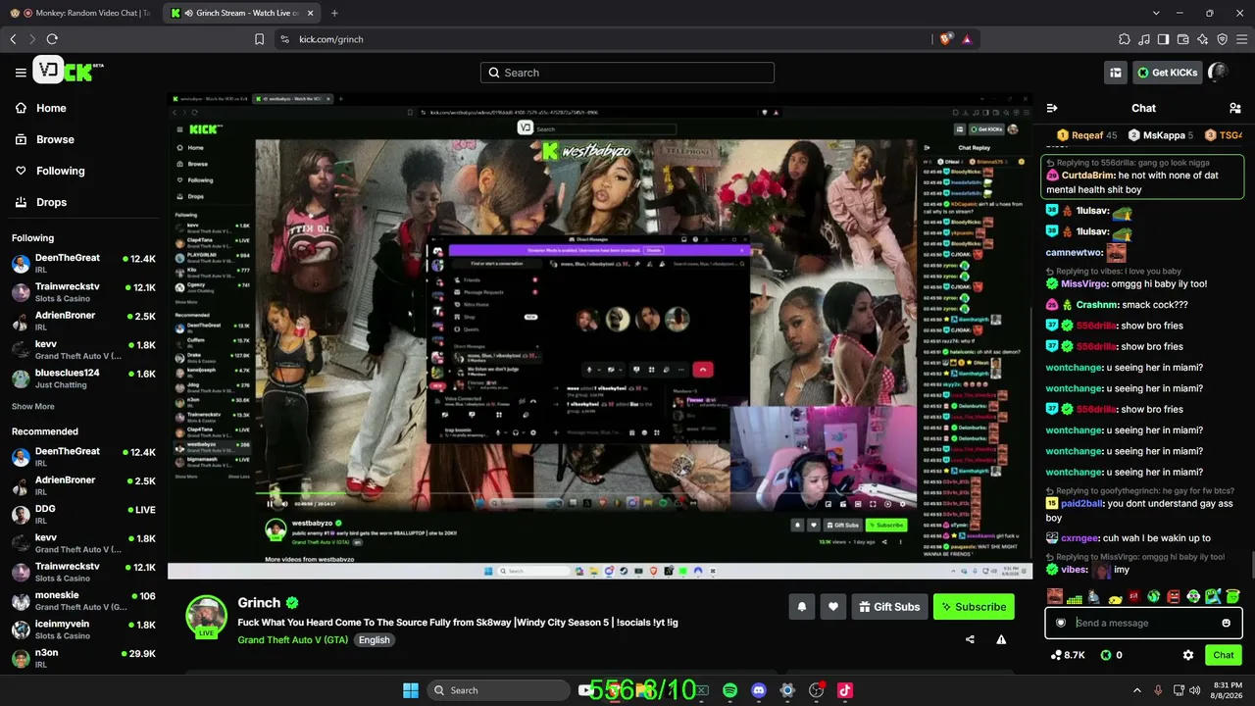Viewport: 1255px width, 706px height.
Task: Go back in browser history
Action: coord(13,39)
